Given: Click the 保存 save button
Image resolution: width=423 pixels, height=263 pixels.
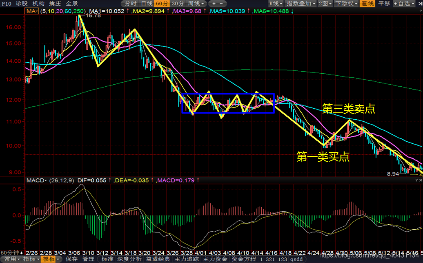Looking at the screenshot, I should [x=72, y=259].
